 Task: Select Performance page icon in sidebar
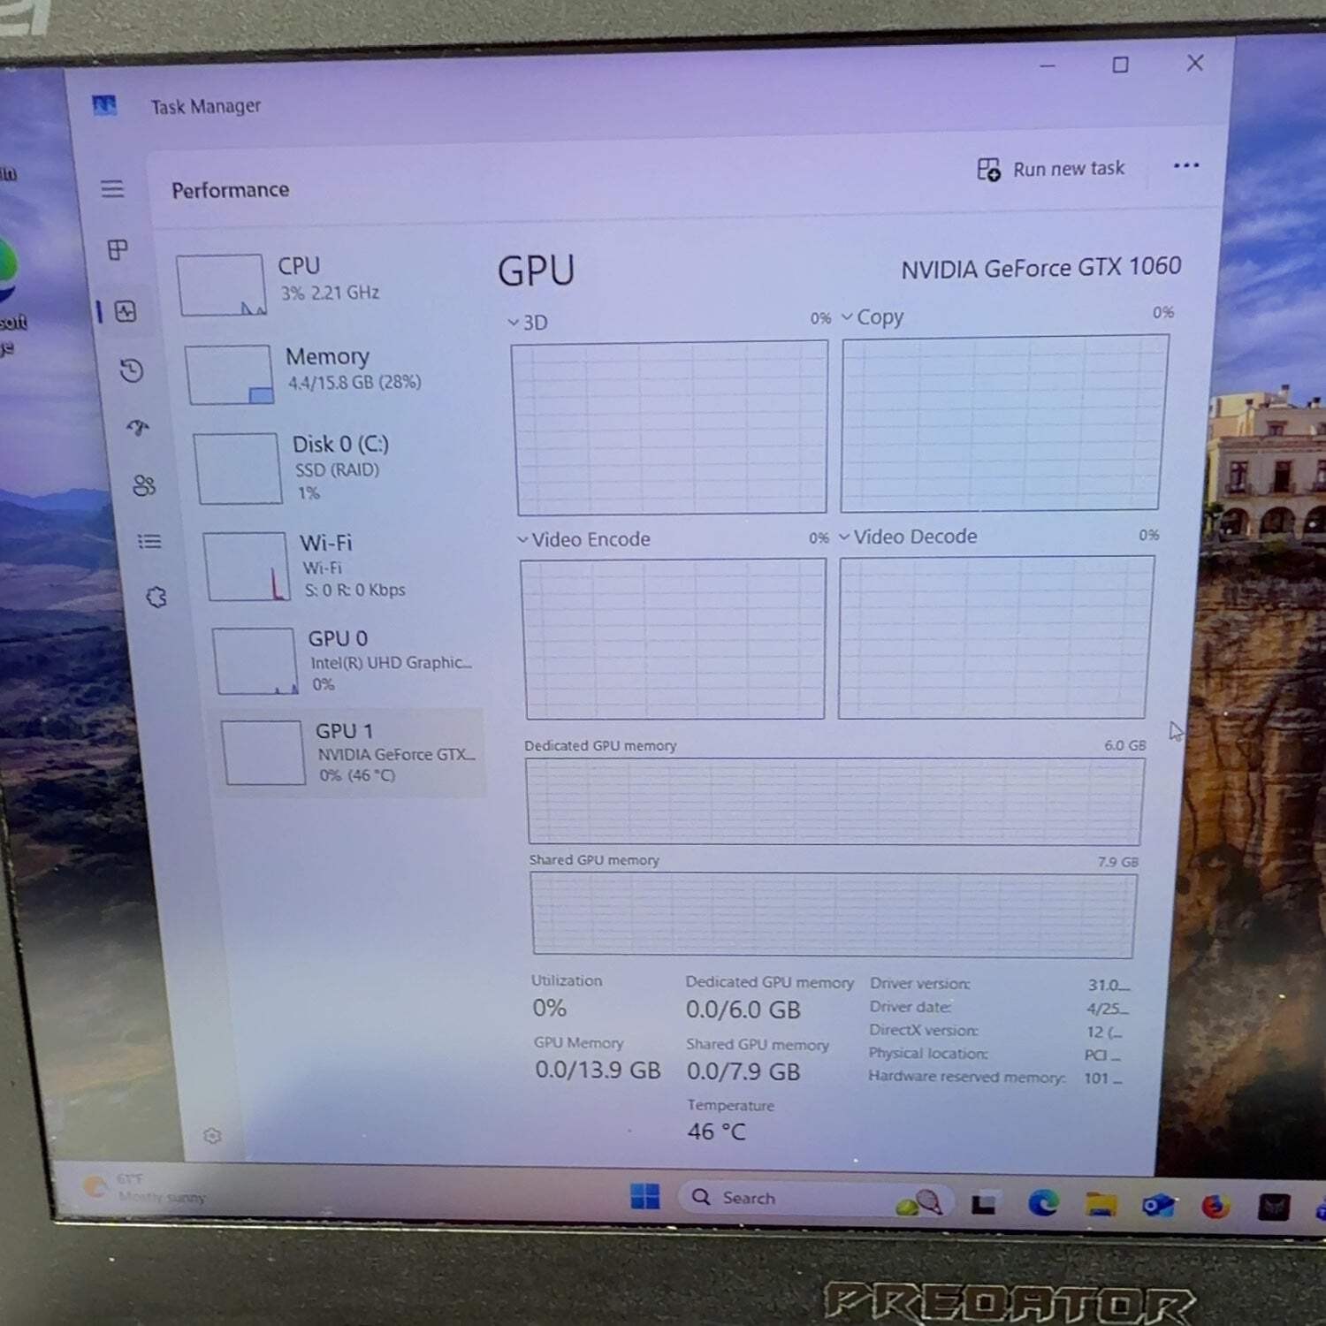[x=126, y=311]
